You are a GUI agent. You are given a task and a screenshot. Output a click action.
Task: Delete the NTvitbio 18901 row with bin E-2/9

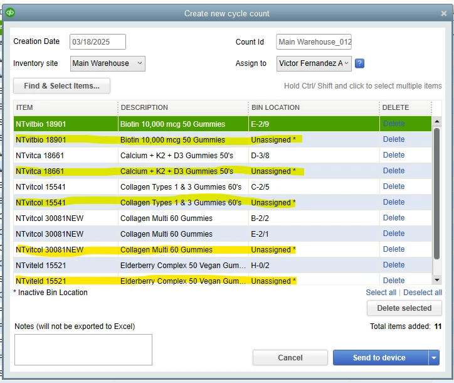(393, 124)
